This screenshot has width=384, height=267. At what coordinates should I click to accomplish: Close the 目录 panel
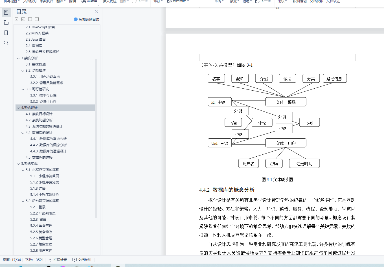[96, 12]
